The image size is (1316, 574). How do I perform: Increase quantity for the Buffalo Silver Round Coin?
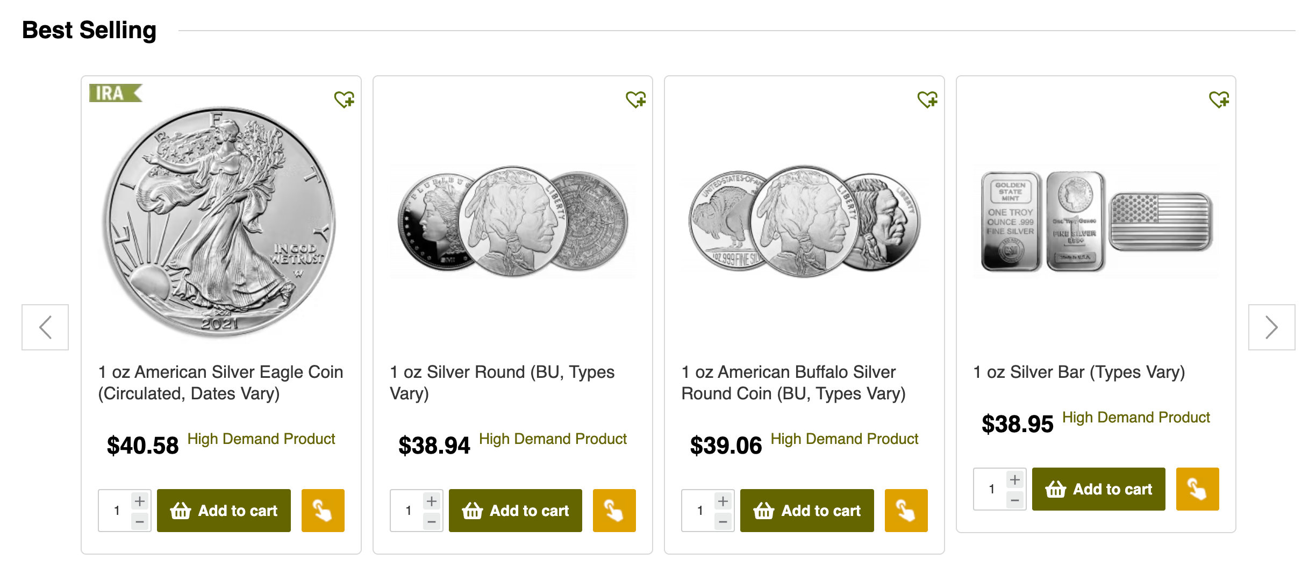[724, 501]
